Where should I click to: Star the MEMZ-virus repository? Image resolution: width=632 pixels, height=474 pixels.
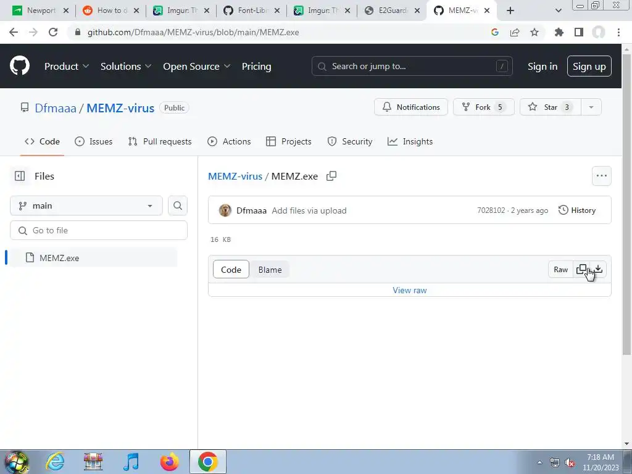pyautogui.click(x=550, y=107)
